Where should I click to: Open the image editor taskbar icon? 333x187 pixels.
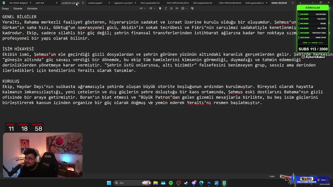click(216, 183)
